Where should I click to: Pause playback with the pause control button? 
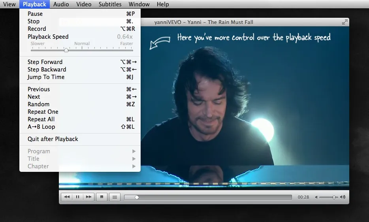point(78,197)
